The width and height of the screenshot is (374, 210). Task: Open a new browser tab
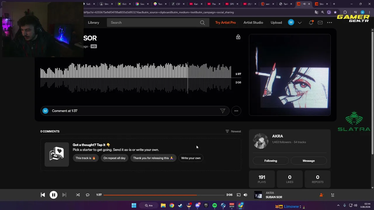334,4
